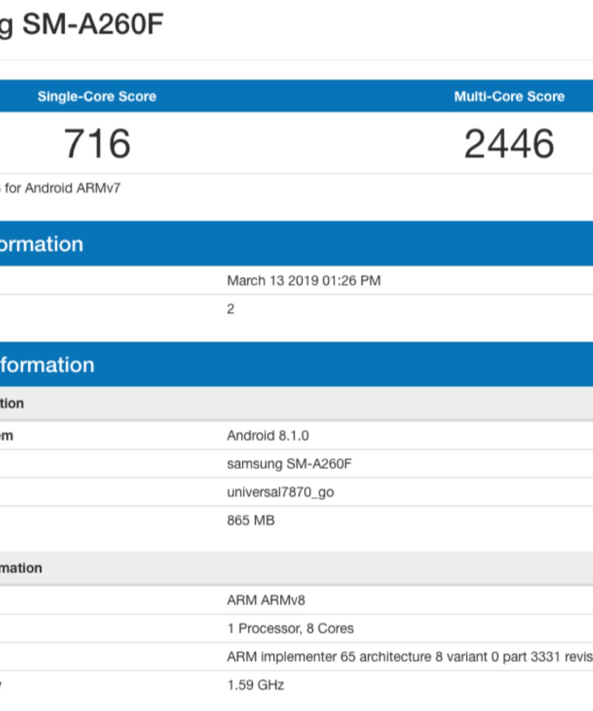Select the ARM ARMv8 value

(x=266, y=601)
